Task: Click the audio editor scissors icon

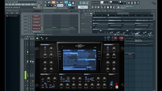Action: coord(132,3)
